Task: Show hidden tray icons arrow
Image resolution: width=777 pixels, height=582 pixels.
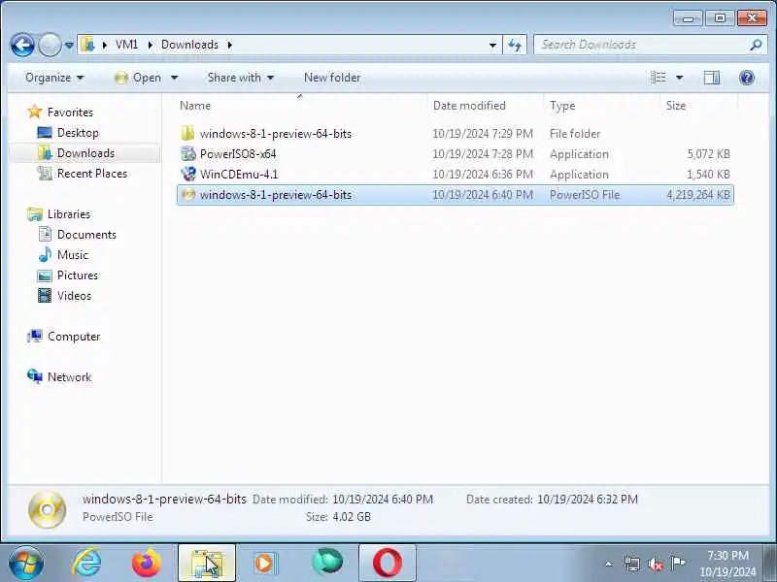Action: pos(609,564)
